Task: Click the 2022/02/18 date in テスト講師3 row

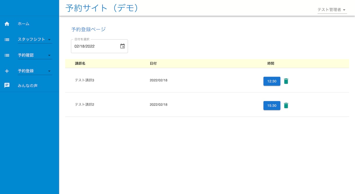Action: coord(159,80)
